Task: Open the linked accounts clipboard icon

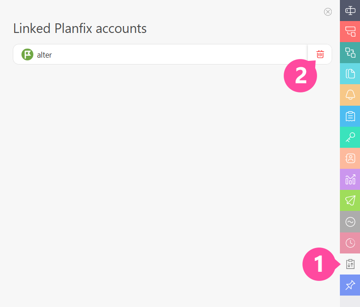Action: pos(350,264)
